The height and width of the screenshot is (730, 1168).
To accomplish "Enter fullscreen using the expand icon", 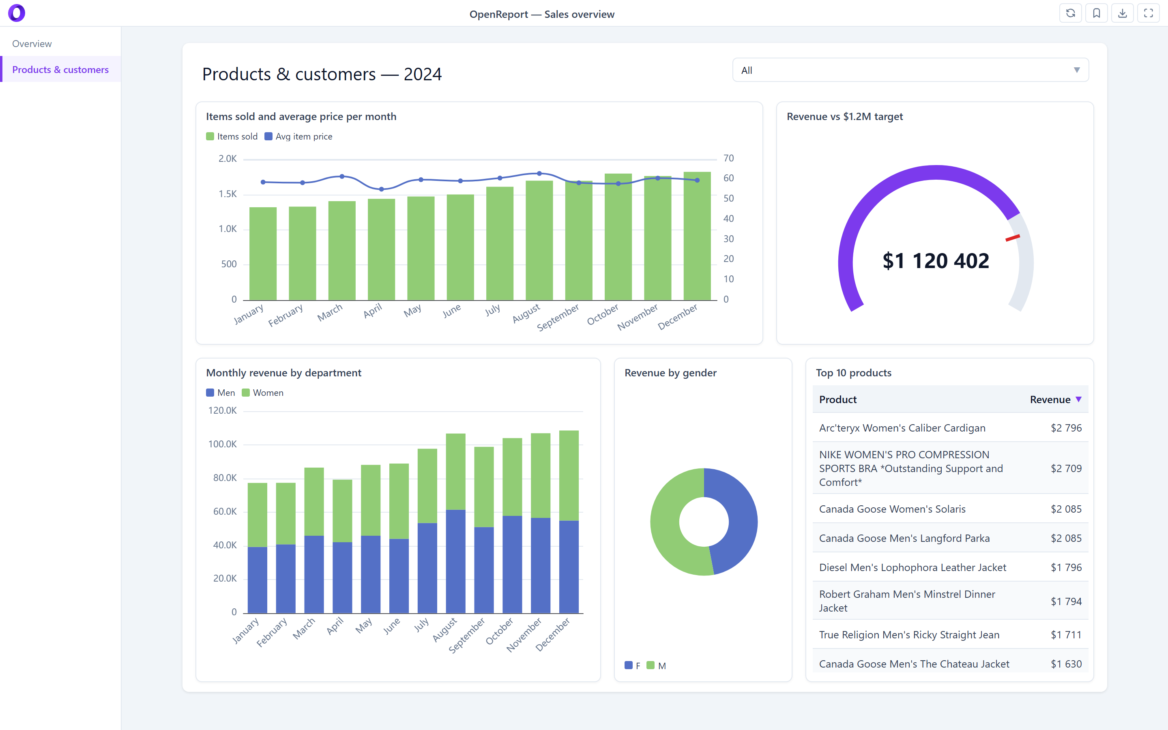I will point(1149,13).
